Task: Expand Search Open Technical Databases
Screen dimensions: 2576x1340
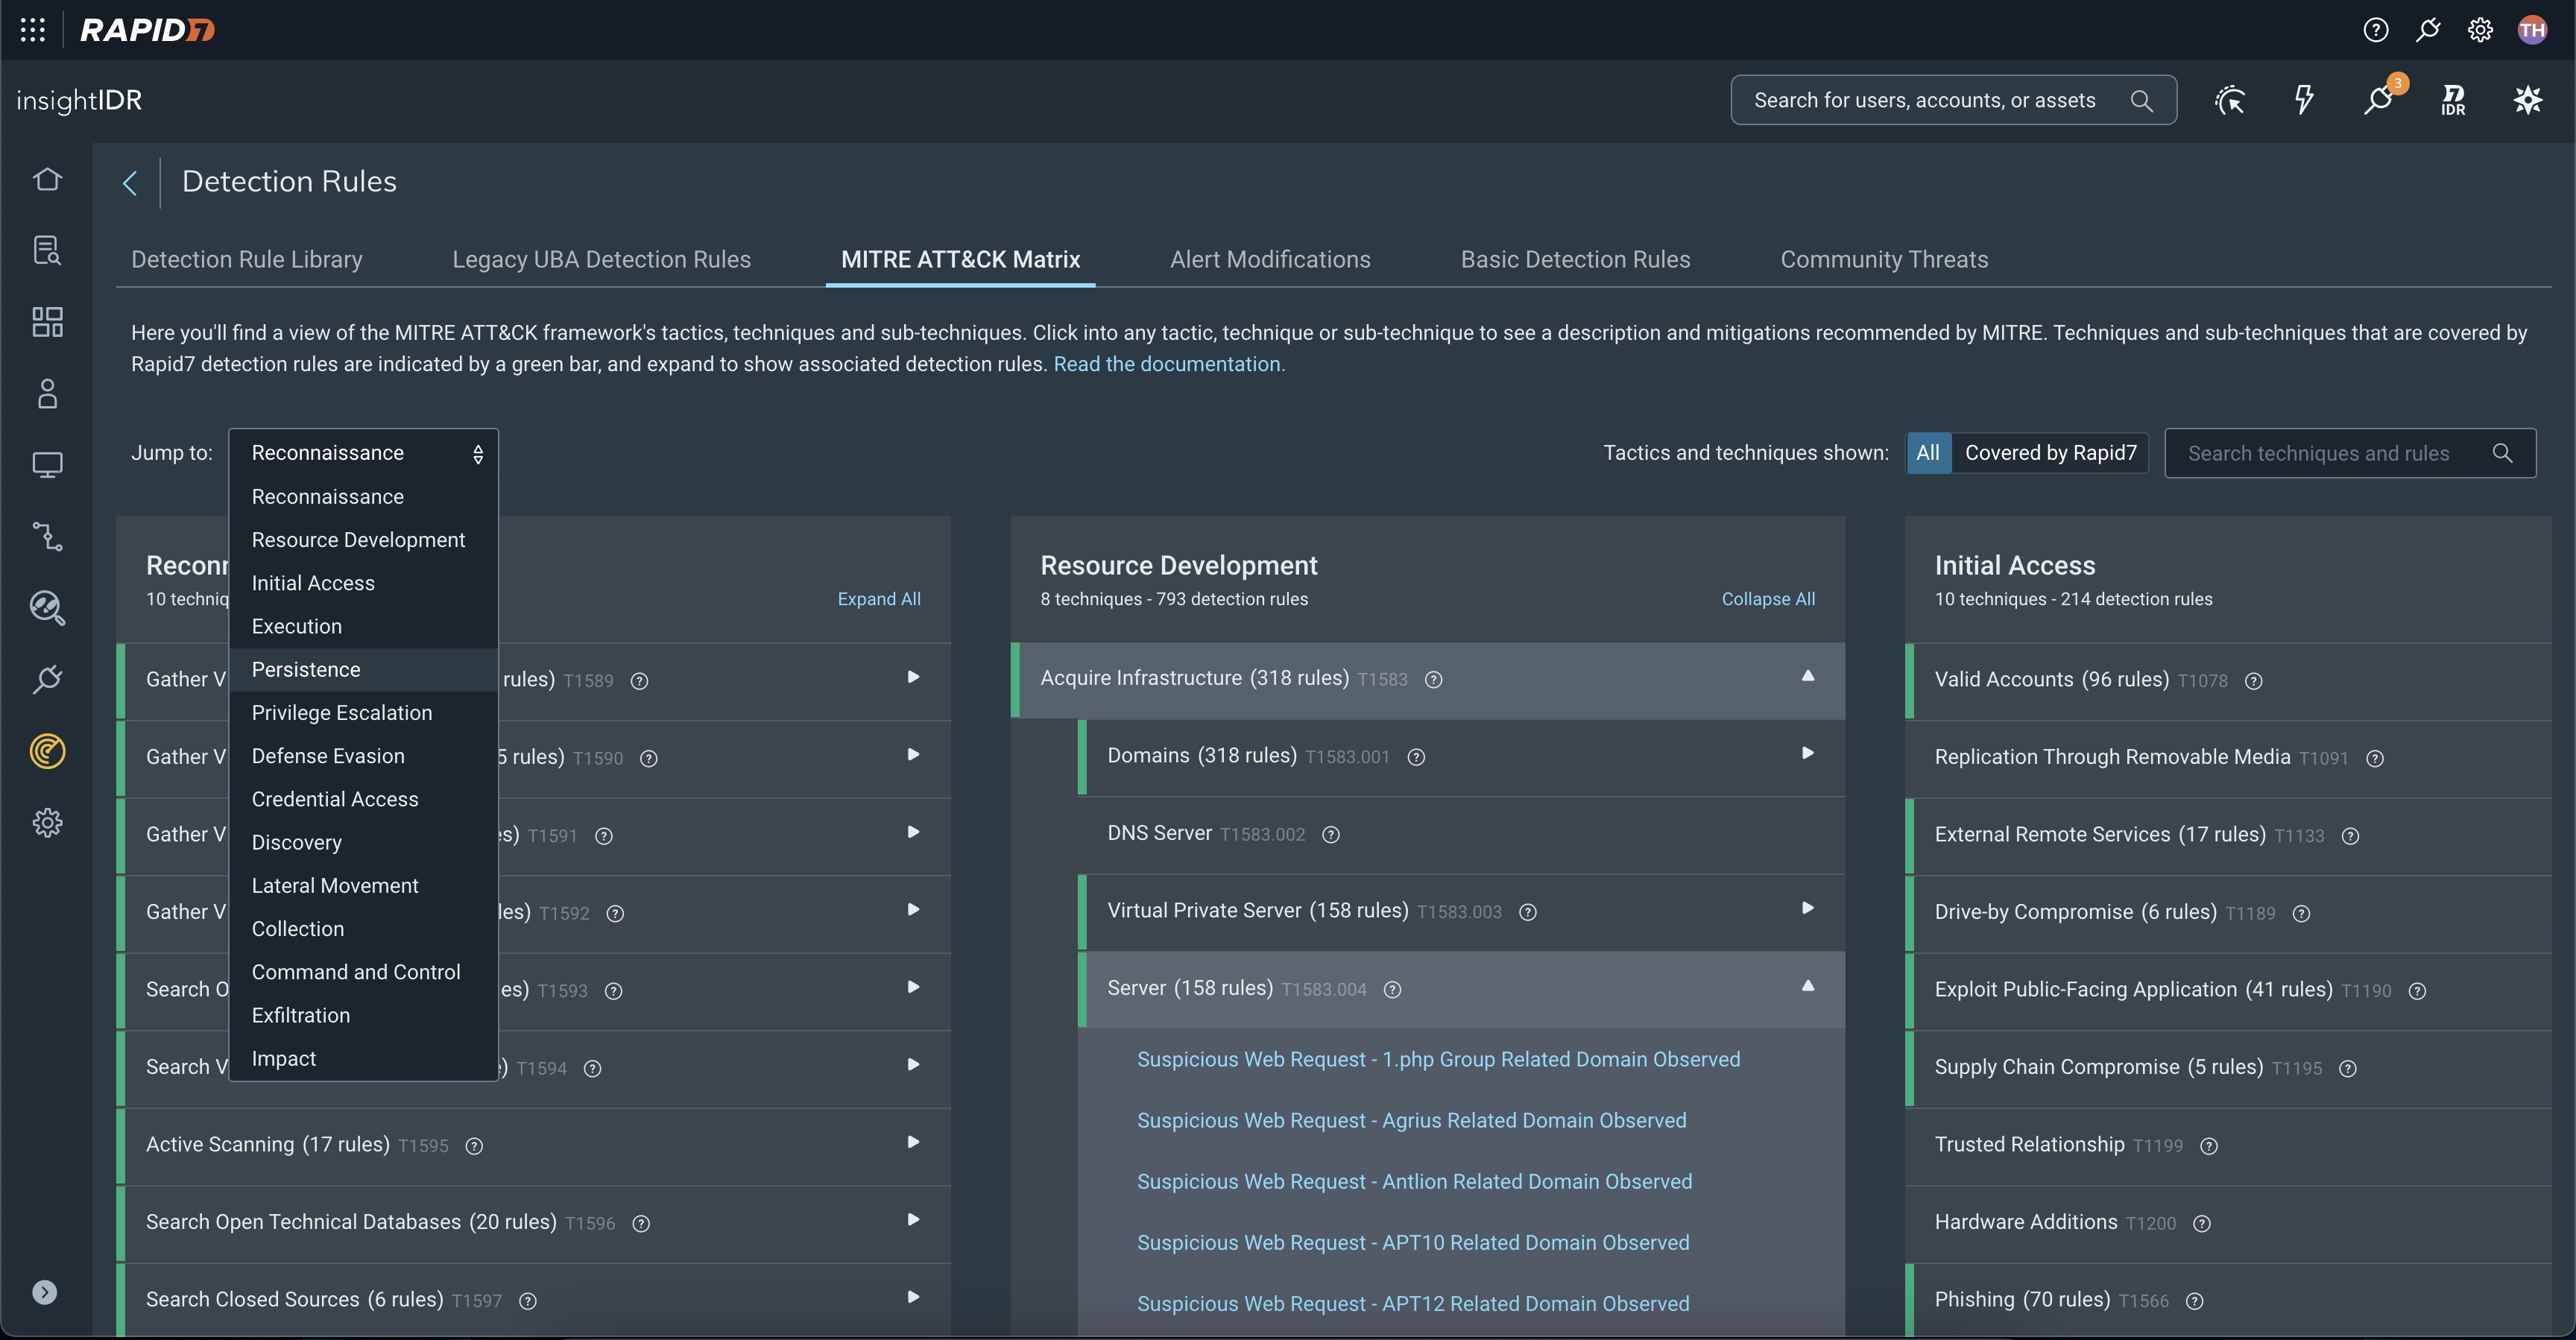Action: click(912, 1219)
